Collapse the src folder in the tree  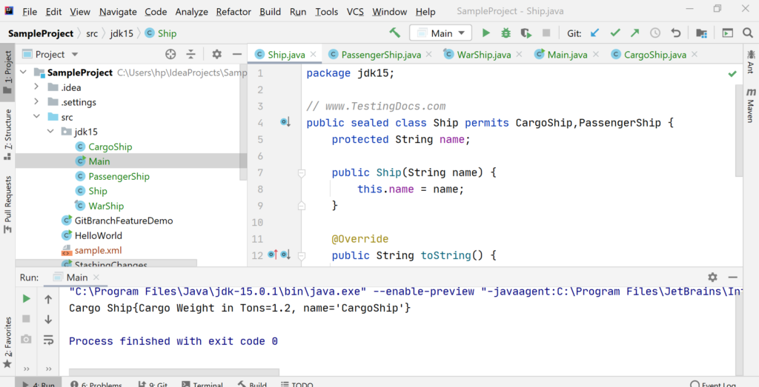tap(36, 117)
